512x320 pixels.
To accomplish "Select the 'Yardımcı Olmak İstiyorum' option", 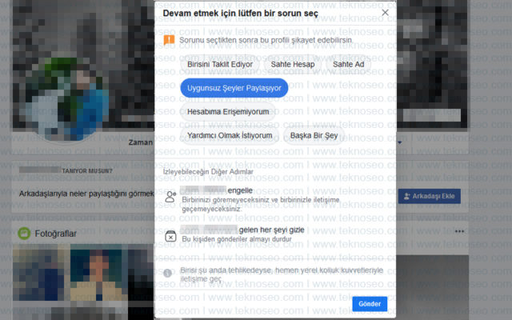I will pyautogui.click(x=230, y=135).
